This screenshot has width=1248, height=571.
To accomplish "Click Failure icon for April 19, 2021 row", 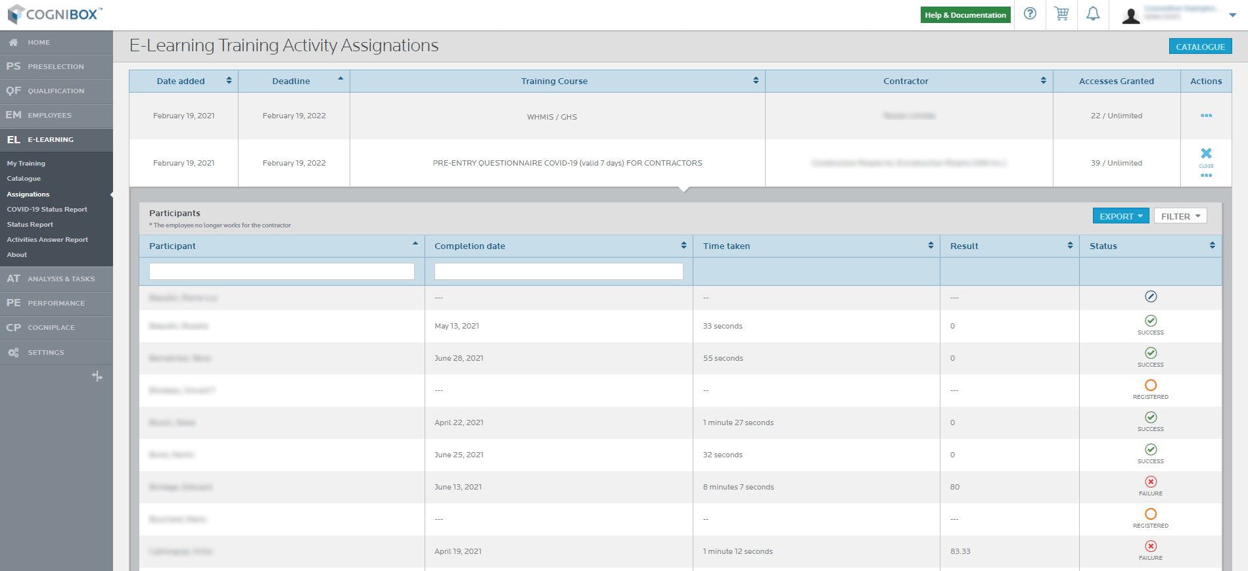I will pyautogui.click(x=1151, y=546).
